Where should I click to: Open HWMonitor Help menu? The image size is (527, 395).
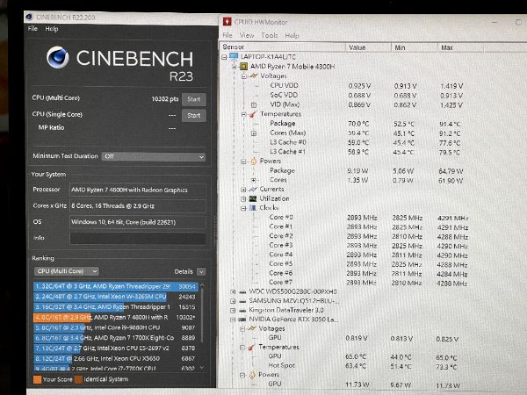tap(292, 35)
